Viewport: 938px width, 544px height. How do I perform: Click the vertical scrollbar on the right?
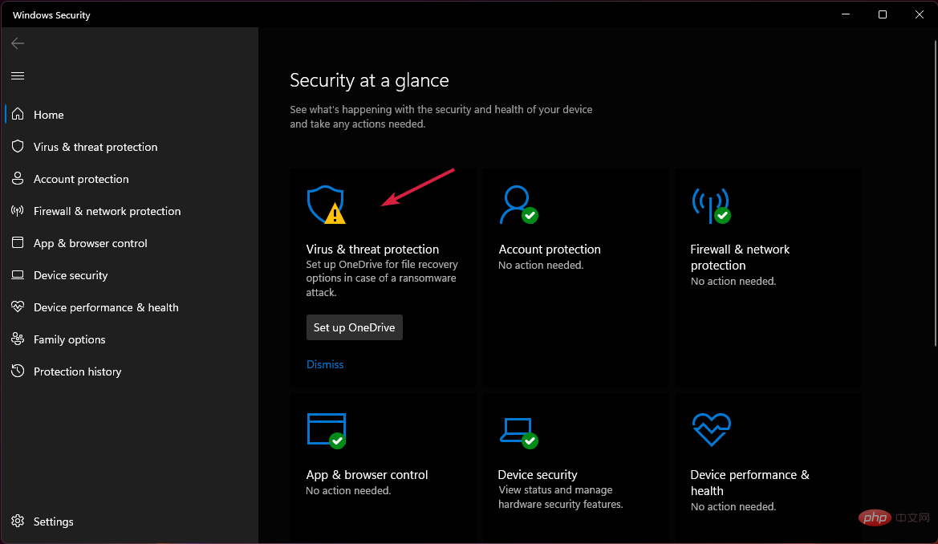(935, 193)
